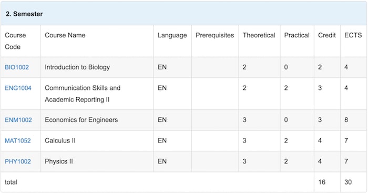Click the total credit value 16
Image resolution: width=368 pixels, height=194 pixels.
point(322,182)
